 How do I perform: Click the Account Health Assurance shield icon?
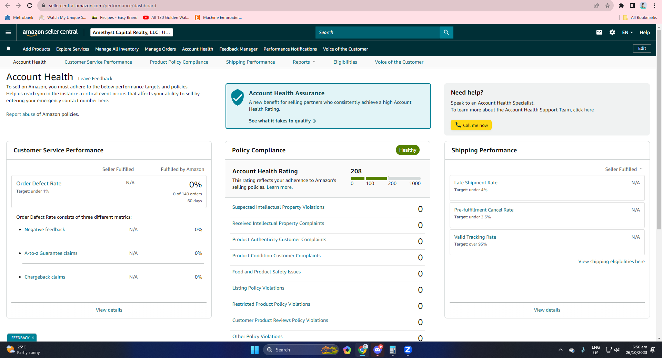pyautogui.click(x=237, y=97)
